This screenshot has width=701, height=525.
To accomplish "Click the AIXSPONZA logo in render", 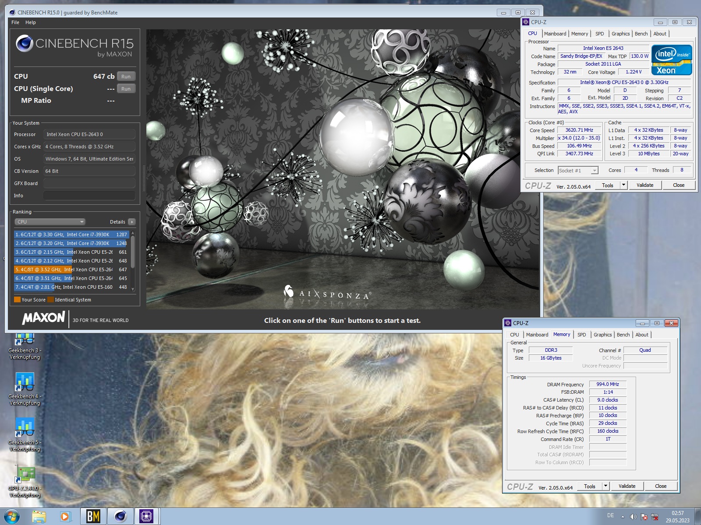I will 327,293.
